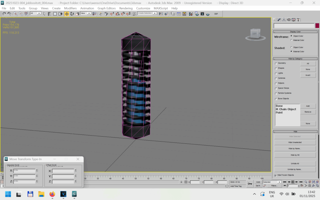
Task: Open the reference coordinate View dropdown
Action: 85,13
